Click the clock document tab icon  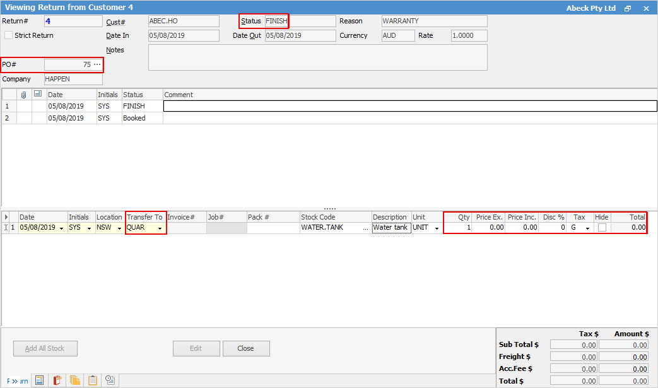[110, 380]
